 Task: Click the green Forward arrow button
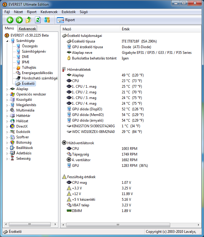(x=19, y=20)
